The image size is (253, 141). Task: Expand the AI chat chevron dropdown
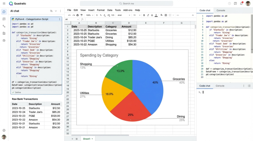(56, 11)
